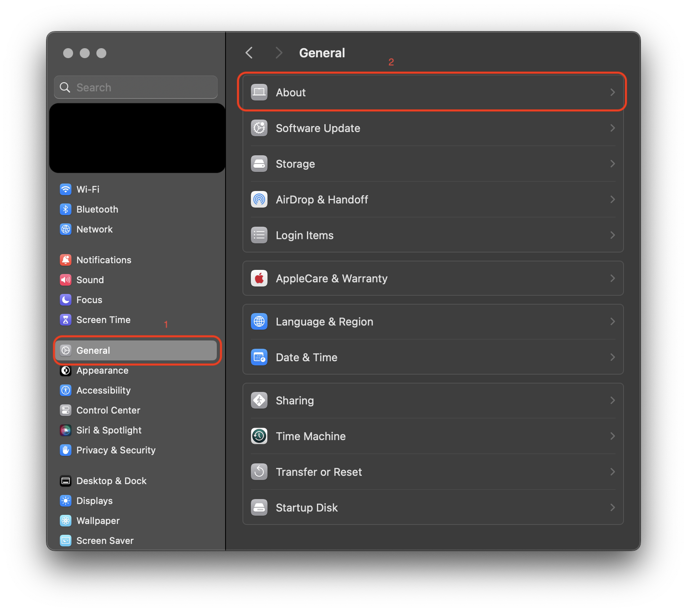Select the Time Machine clock icon

click(x=259, y=436)
